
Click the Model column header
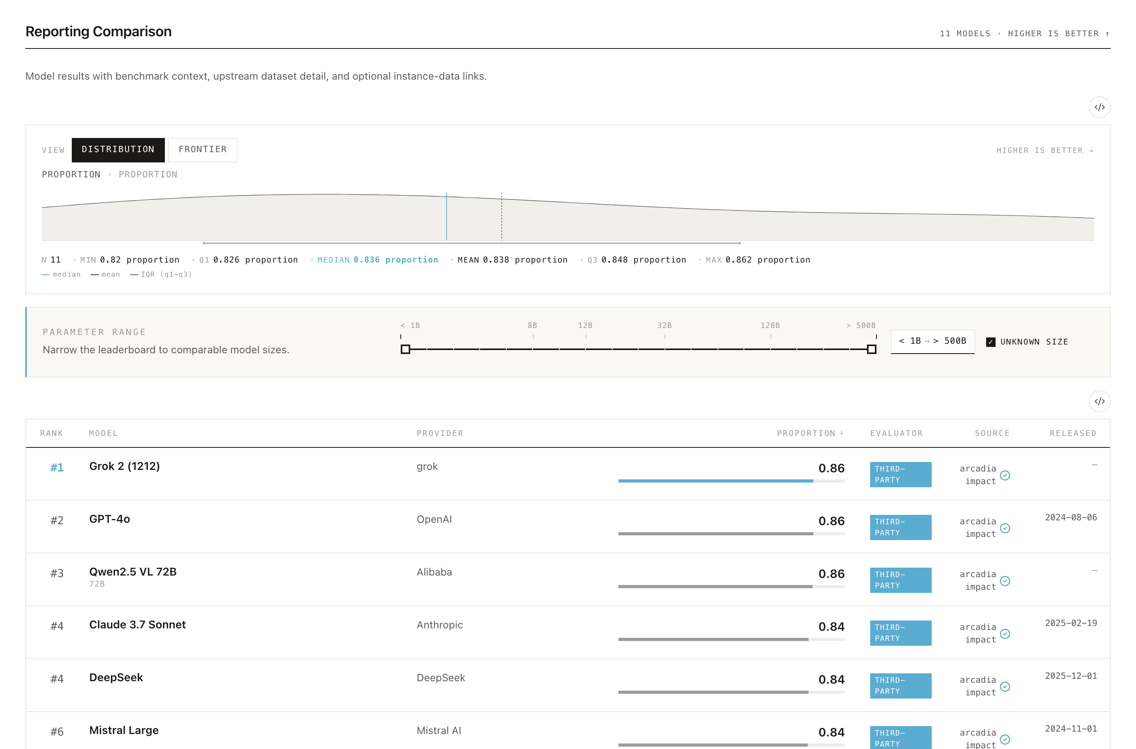point(103,433)
